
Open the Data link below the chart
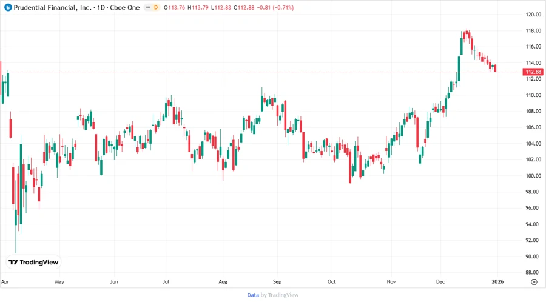(x=253, y=295)
